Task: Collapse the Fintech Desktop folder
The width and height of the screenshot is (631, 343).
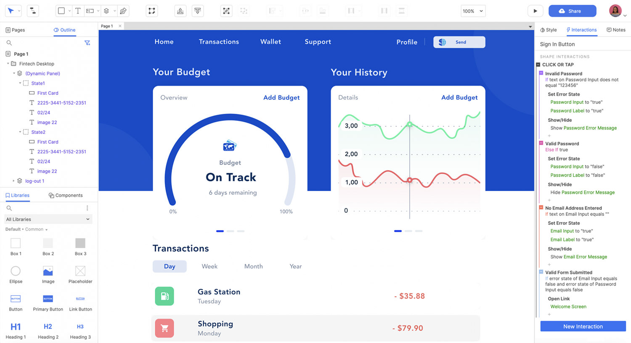Action: point(8,64)
